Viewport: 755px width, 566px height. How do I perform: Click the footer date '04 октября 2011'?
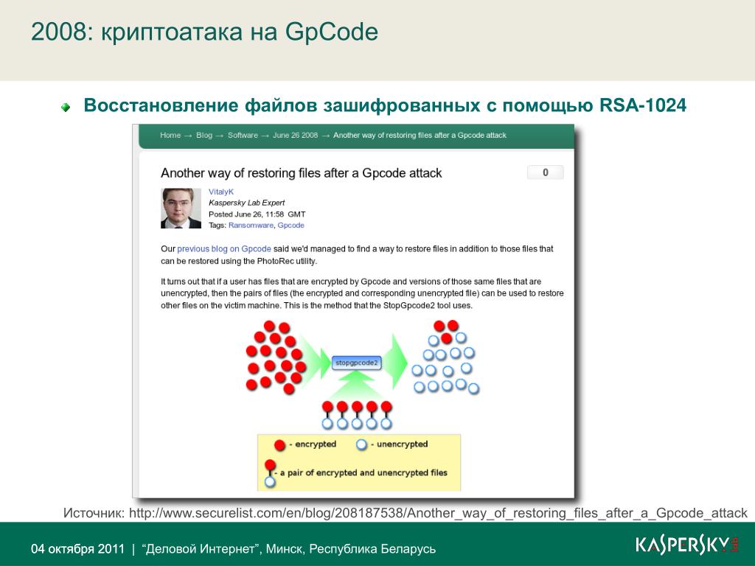(x=77, y=548)
